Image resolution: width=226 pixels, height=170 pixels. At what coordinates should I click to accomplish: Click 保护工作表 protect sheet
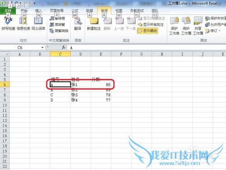[174, 26]
